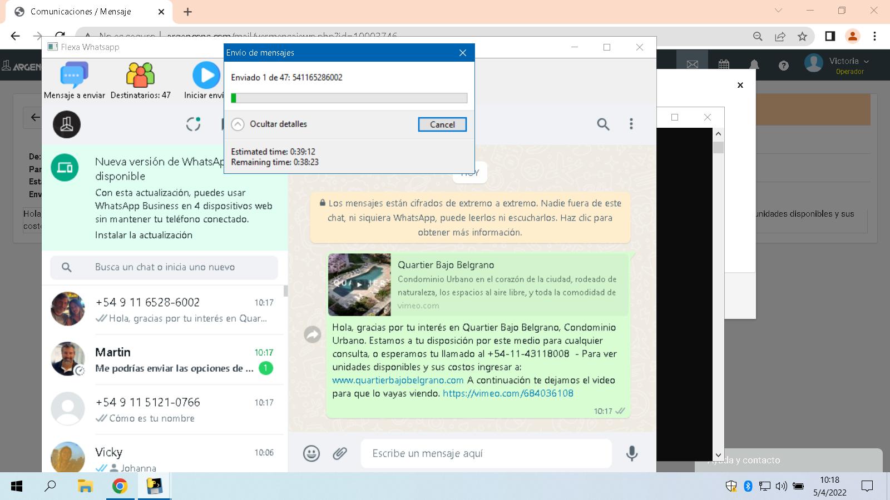Open the chat three-dot menu
Viewport: 890px width, 500px height.
coord(631,124)
